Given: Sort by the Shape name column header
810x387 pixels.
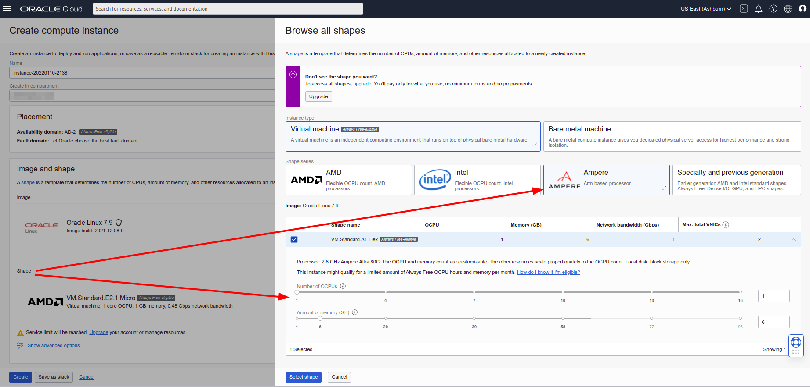Looking at the screenshot, I should (x=346, y=225).
